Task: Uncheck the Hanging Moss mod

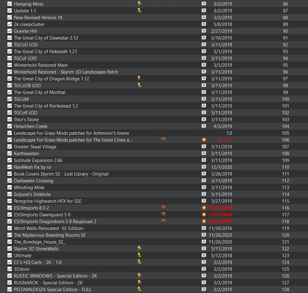Action: point(9,4)
